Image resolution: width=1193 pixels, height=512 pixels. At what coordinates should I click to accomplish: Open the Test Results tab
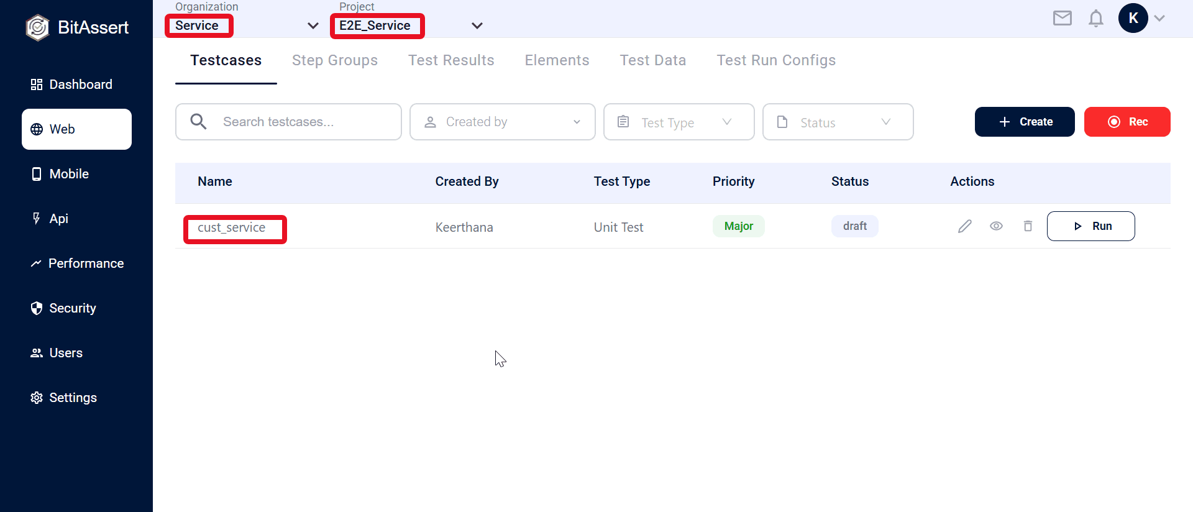(451, 60)
